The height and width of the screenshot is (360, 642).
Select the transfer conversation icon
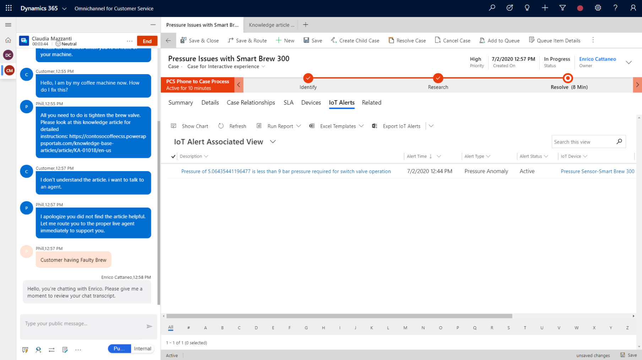click(51, 350)
